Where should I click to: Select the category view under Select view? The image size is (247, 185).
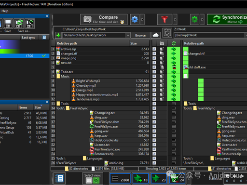pos(89,181)
